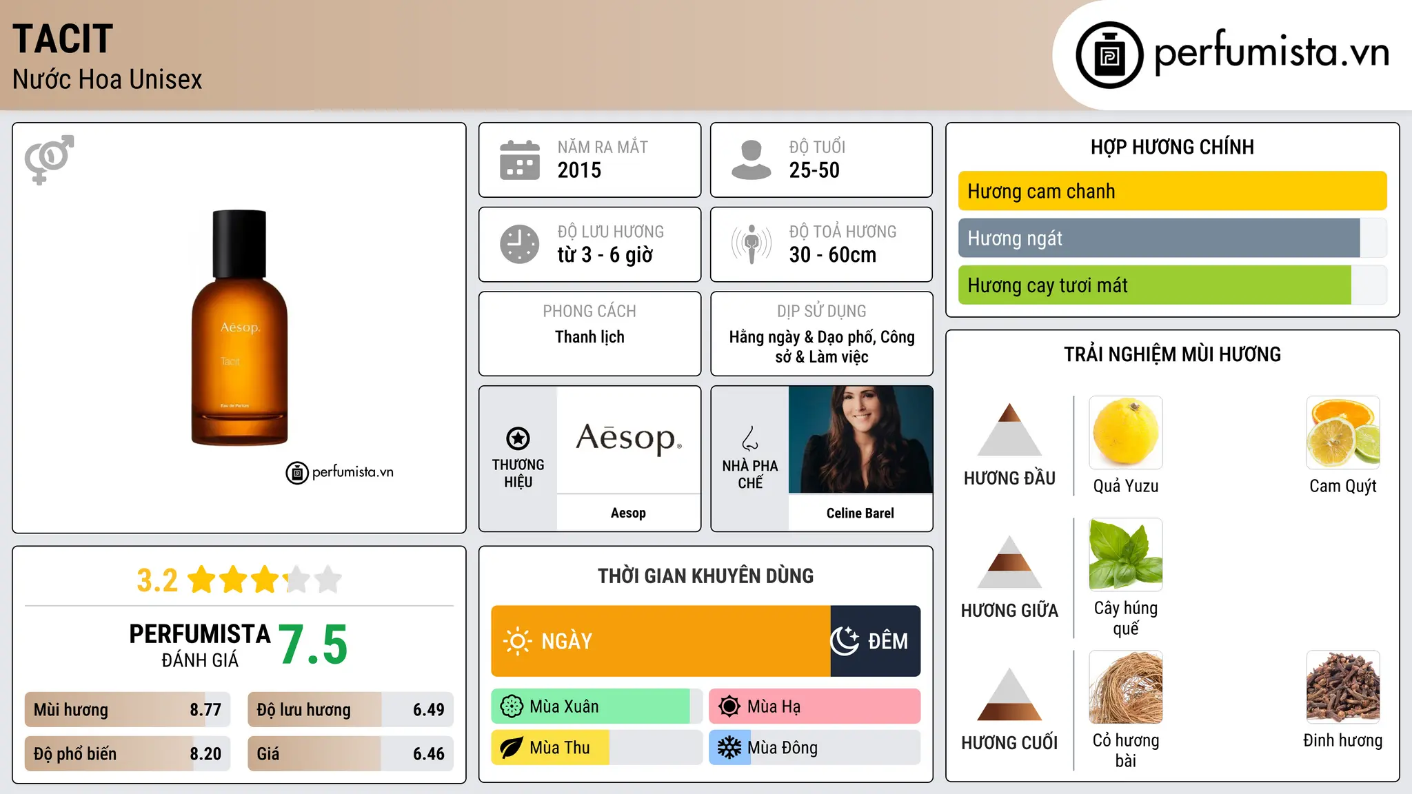Click the Hợp hương chính heading
Image resolution: width=1412 pixels, height=794 pixels.
(1172, 147)
